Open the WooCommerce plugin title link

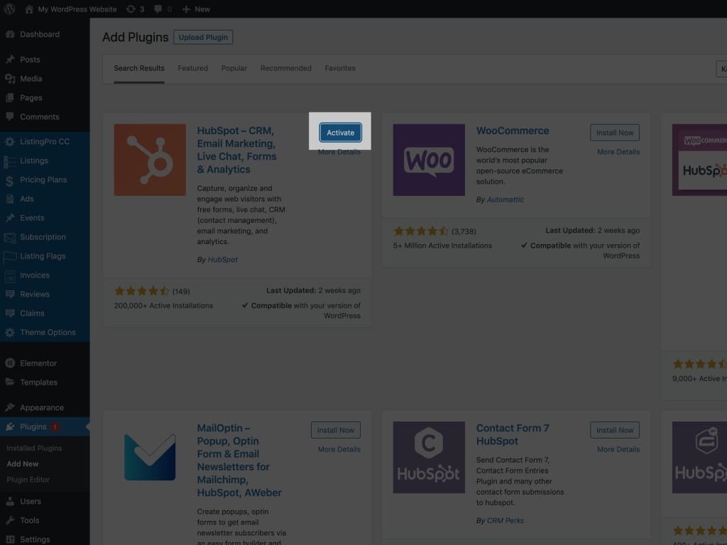(x=513, y=131)
